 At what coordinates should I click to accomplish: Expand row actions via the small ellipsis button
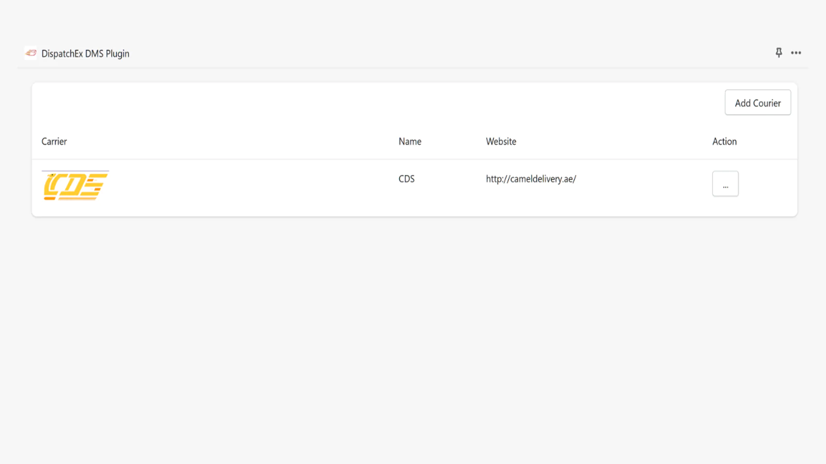[x=725, y=184]
